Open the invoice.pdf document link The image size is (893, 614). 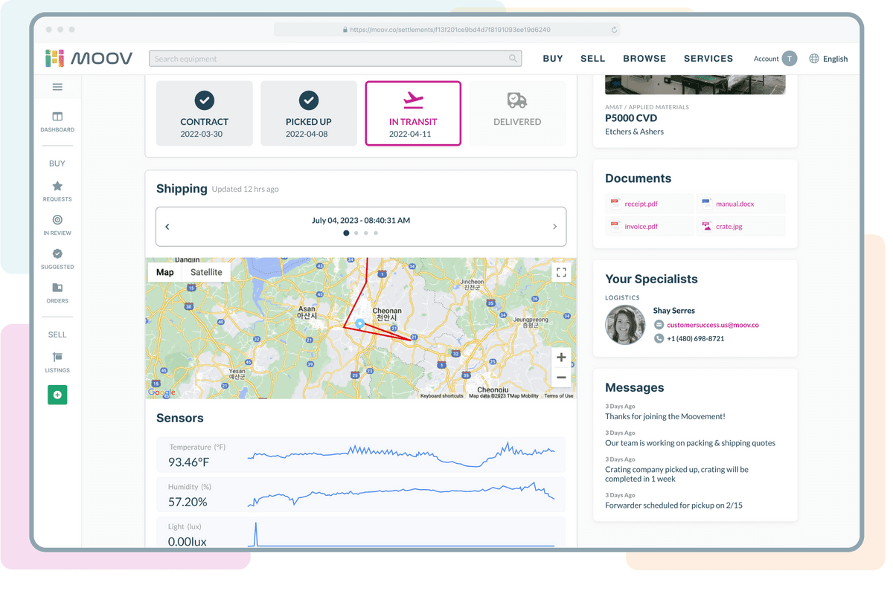pos(641,227)
